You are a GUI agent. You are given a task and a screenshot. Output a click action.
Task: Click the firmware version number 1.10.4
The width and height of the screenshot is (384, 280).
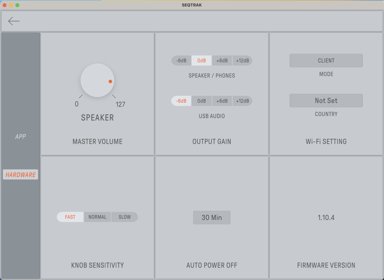[x=326, y=218]
